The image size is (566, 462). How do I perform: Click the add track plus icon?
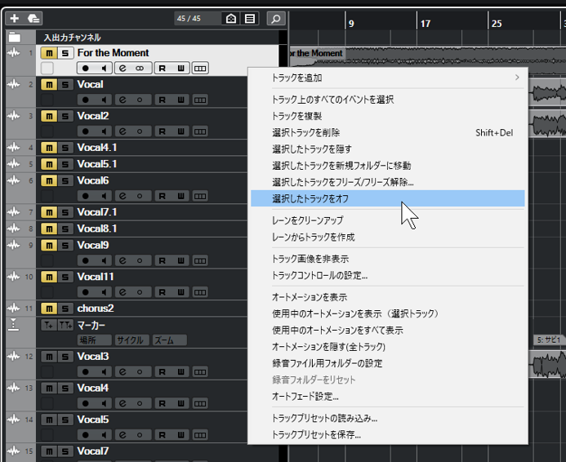(x=15, y=19)
